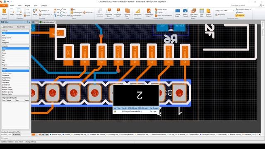
Task: Switch to the PCB Filter bottom tab
Action: coord(17,135)
